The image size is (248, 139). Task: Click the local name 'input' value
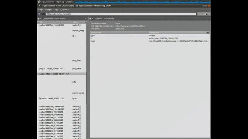click(118, 23)
